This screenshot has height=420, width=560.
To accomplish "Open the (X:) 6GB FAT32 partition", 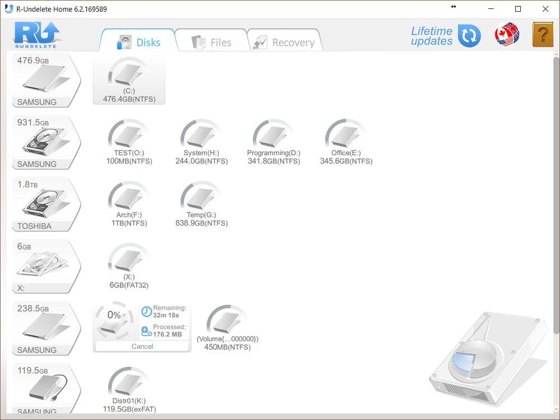I will click(x=129, y=267).
